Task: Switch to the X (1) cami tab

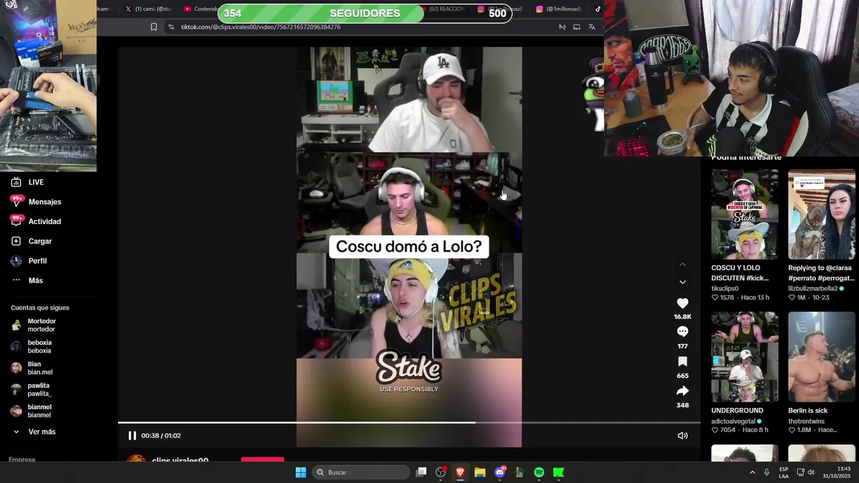Action: (148, 9)
